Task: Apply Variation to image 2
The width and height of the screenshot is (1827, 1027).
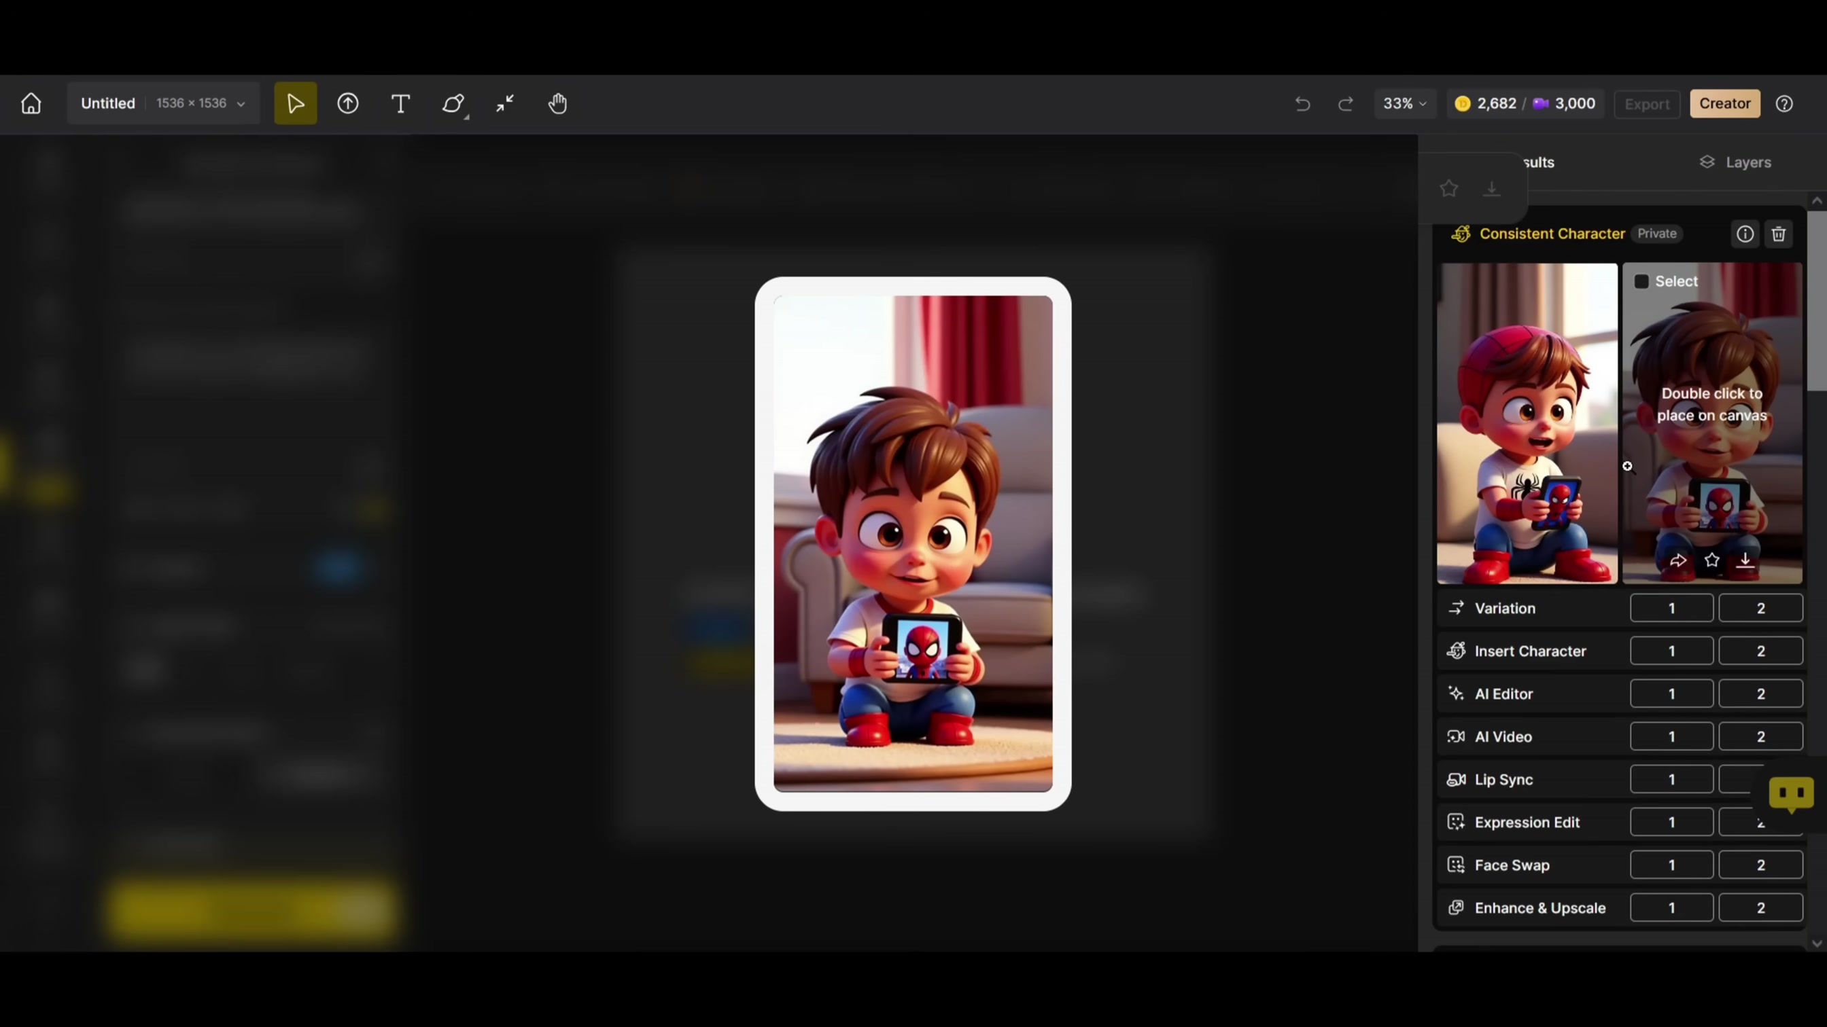Action: tap(1760, 608)
